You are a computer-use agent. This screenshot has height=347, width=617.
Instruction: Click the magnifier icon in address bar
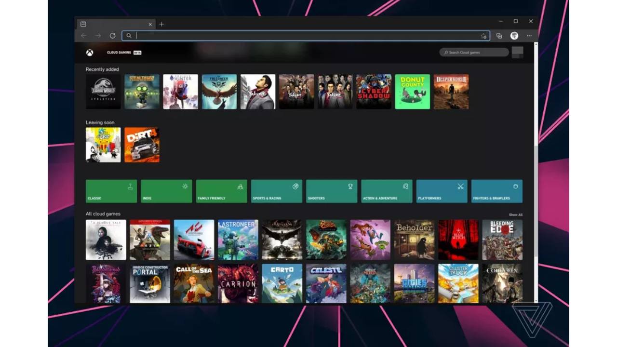[x=129, y=36]
